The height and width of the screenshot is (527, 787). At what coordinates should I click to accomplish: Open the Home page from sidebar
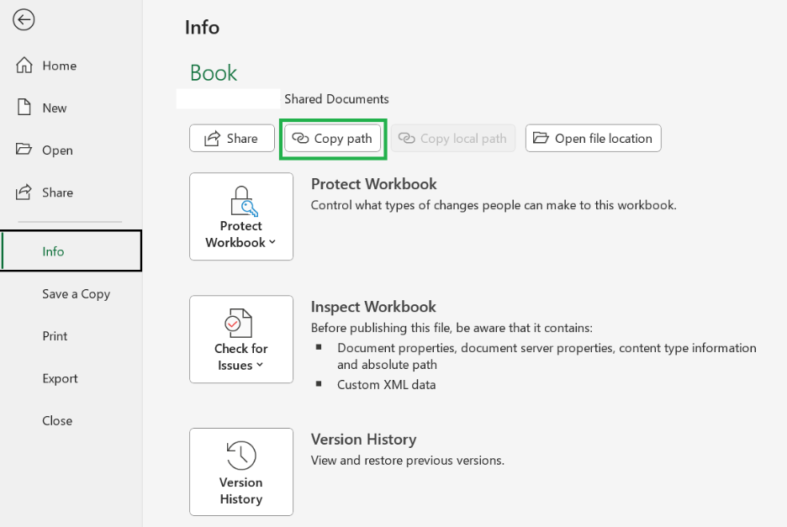pos(59,66)
